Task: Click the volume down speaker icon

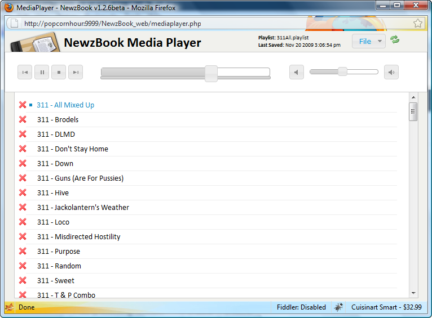Action: pos(297,72)
